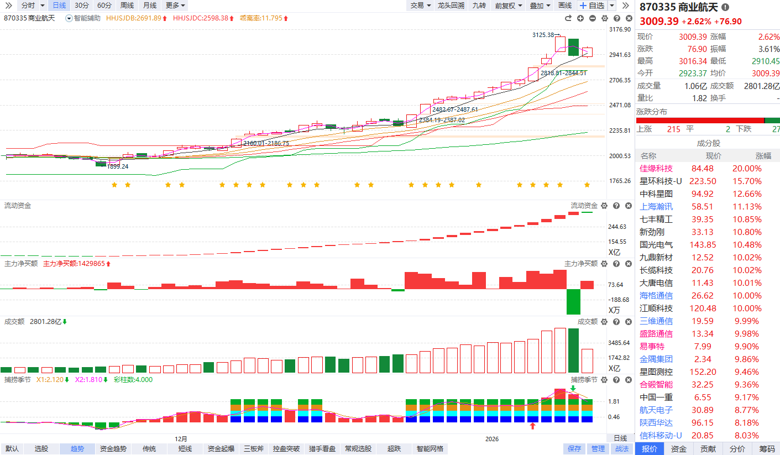This screenshot has height=455, width=780.
Task: Toggle the 九转 indicator
Action: [x=479, y=6]
